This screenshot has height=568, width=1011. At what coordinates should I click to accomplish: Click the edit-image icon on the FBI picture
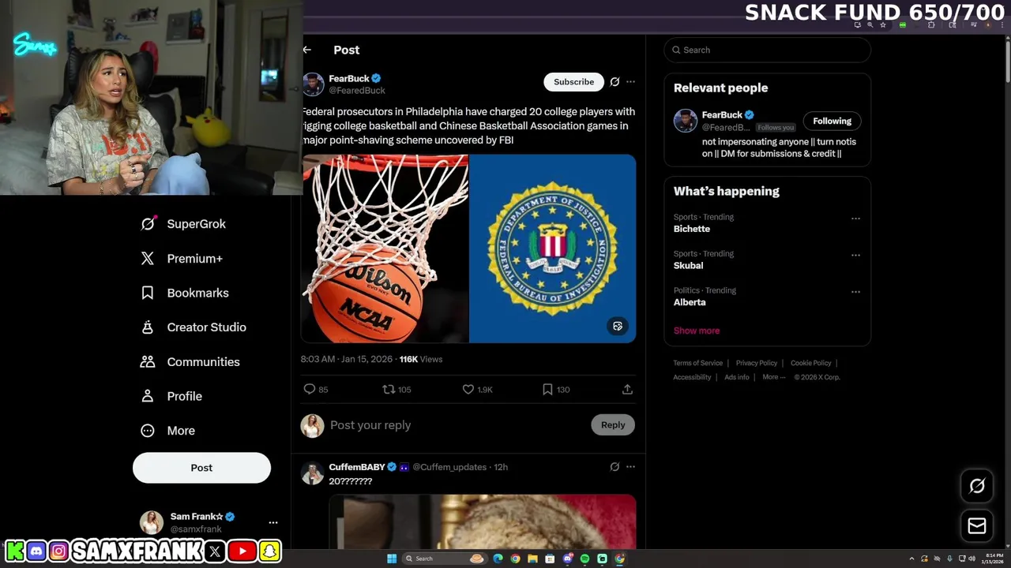(x=618, y=326)
